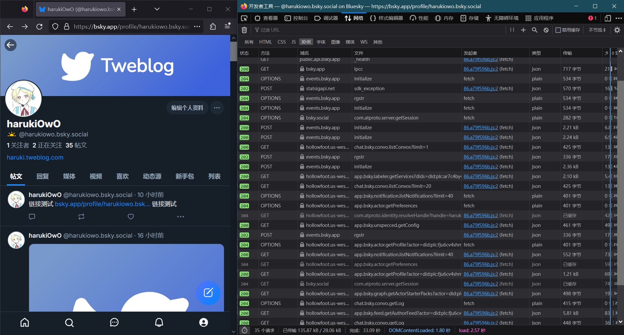Viewport: 624px width, 335px height.
Task: Click the 编辑个人资料 button
Action: coord(187,108)
